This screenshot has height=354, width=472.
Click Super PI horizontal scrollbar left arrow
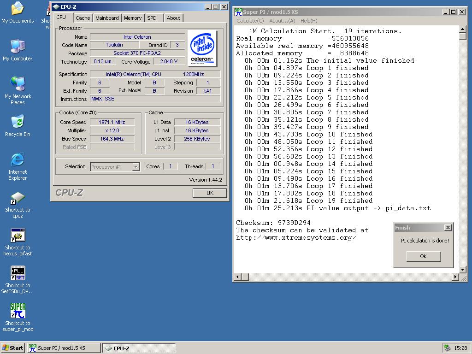[238, 277]
